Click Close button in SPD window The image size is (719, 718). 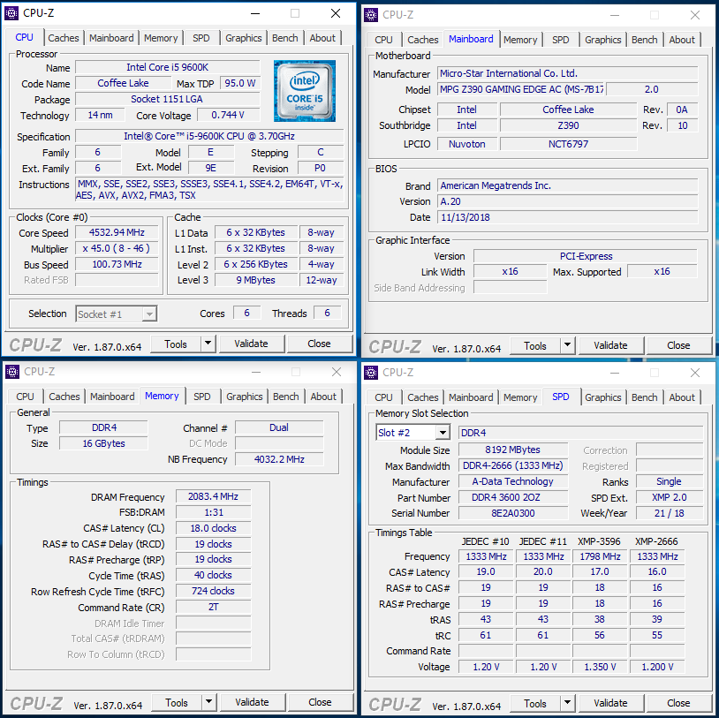point(678,703)
